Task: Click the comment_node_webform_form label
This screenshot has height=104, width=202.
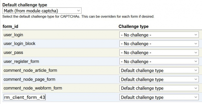Action: click(x=33, y=88)
